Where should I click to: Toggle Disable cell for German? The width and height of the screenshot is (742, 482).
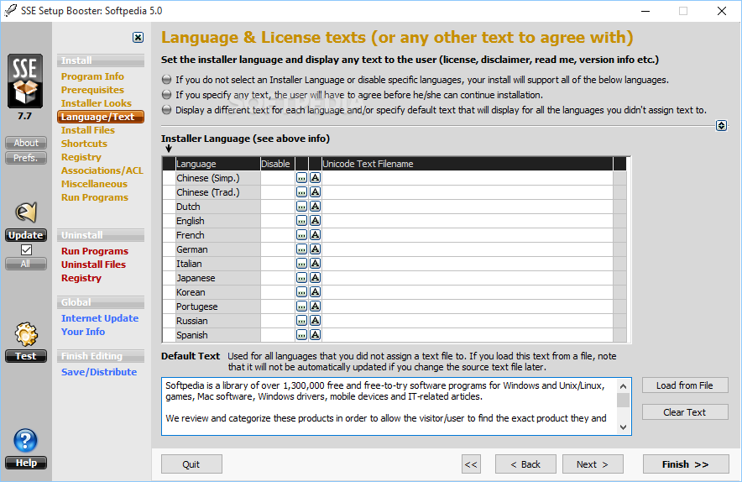pos(277,249)
